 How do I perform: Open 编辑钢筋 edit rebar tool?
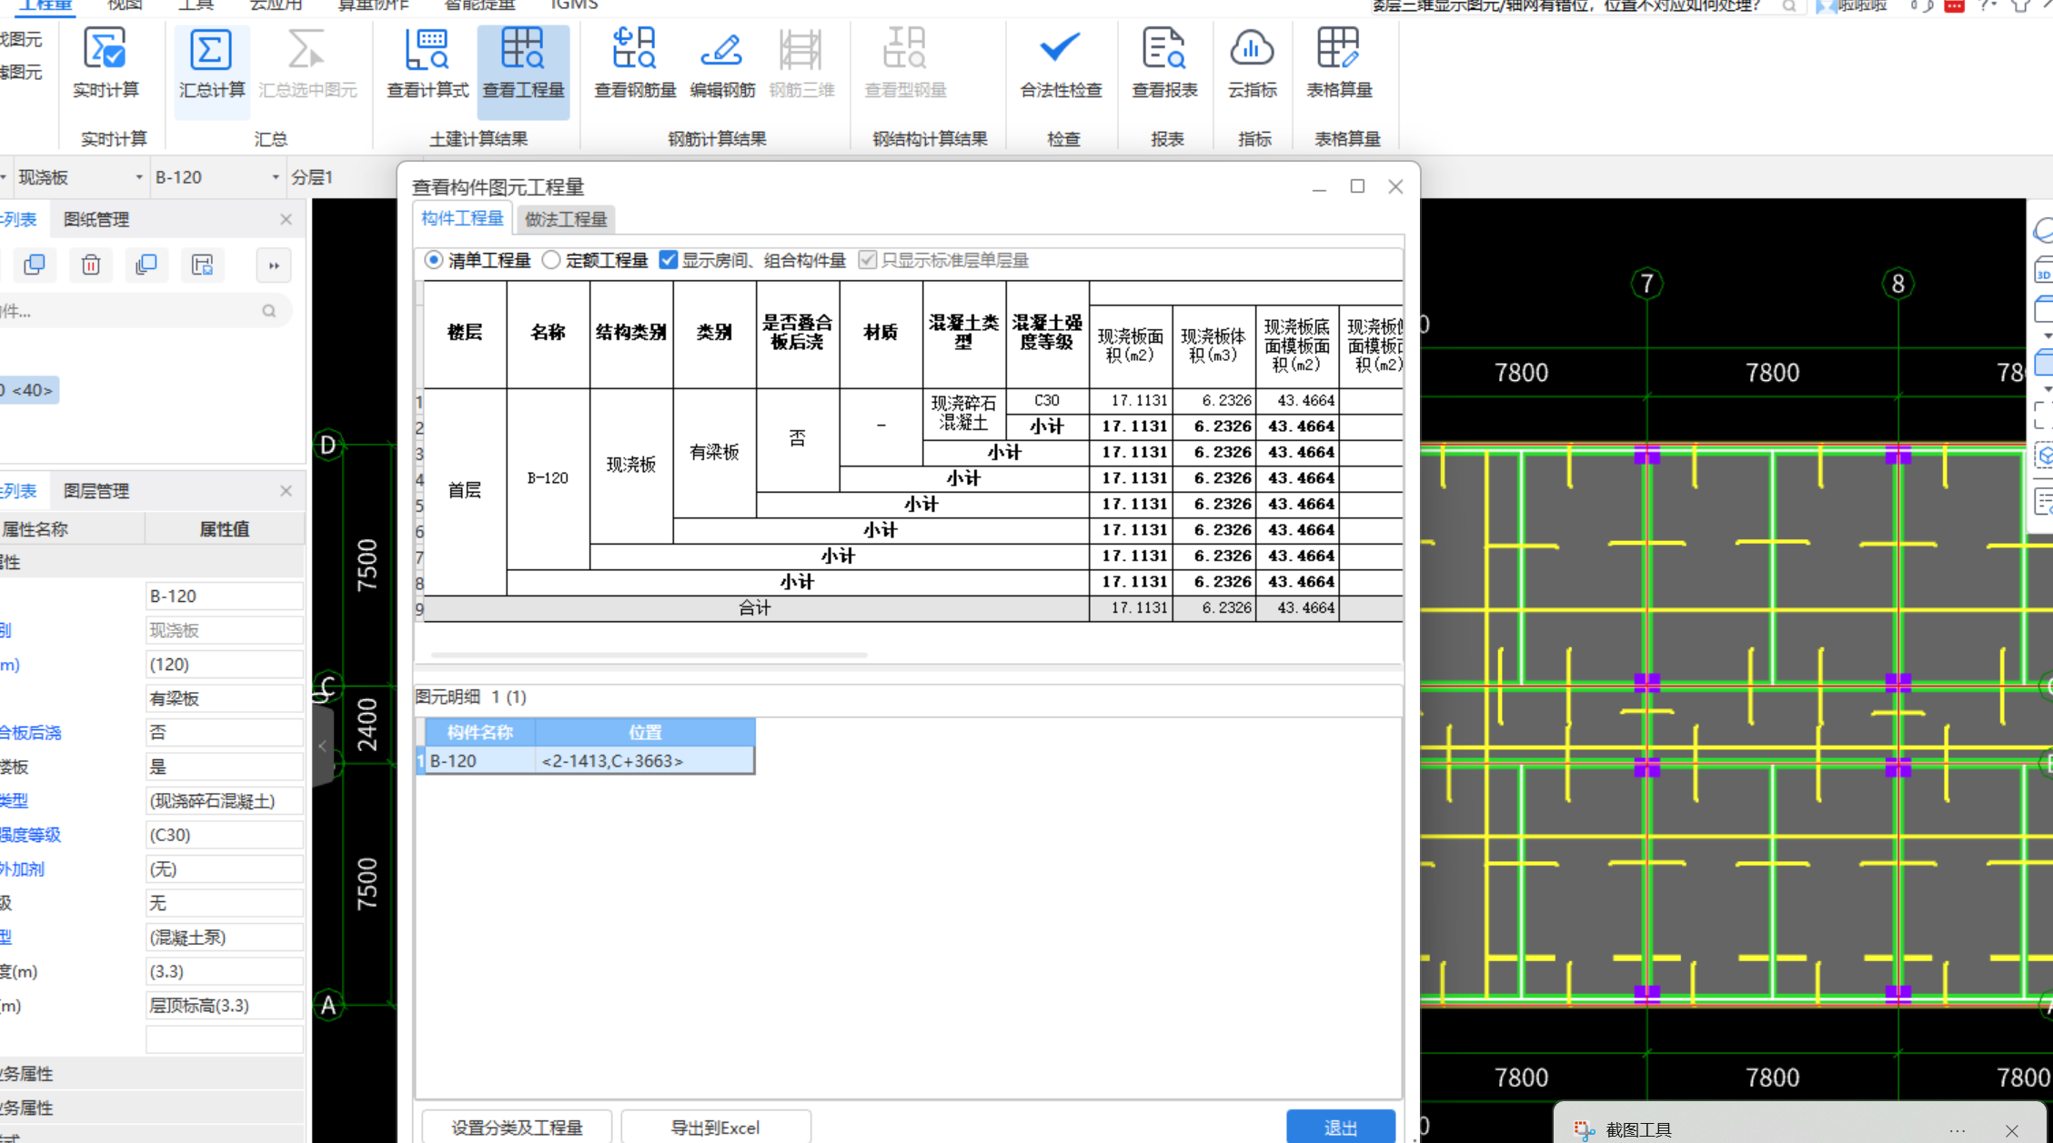click(x=722, y=64)
